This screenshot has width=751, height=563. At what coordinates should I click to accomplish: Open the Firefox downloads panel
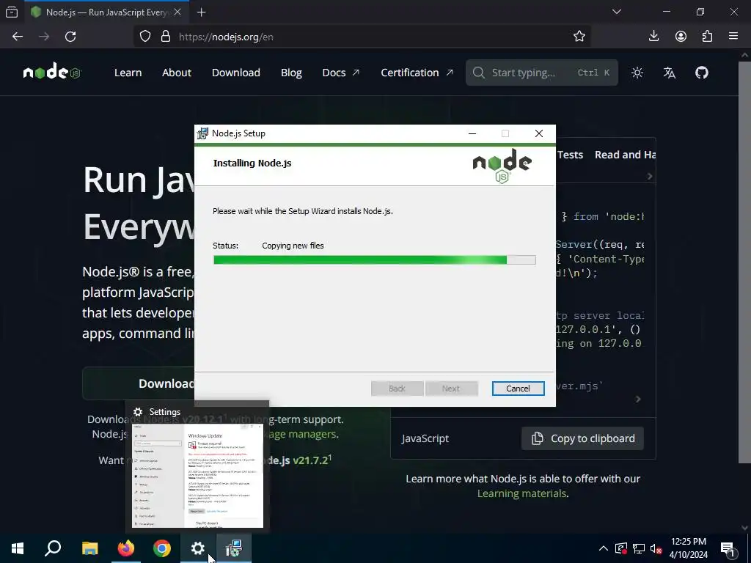[653, 37]
